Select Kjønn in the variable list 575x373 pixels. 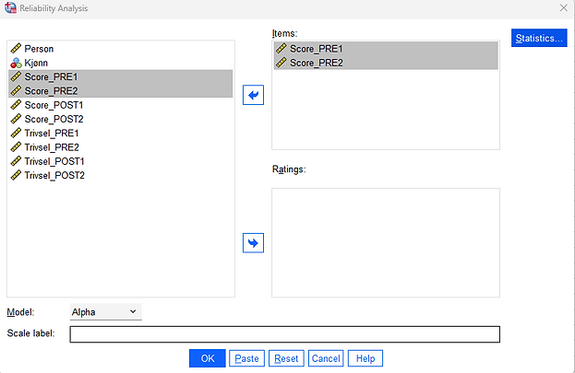pyautogui.click(x=121, y=63)
